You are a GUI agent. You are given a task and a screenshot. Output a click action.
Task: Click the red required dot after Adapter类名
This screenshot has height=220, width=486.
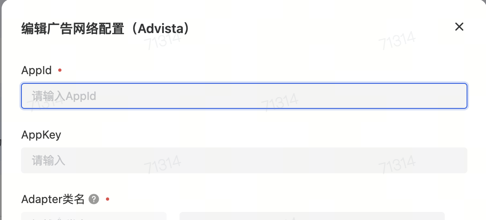pyautogui.click(x=107, y=199)
